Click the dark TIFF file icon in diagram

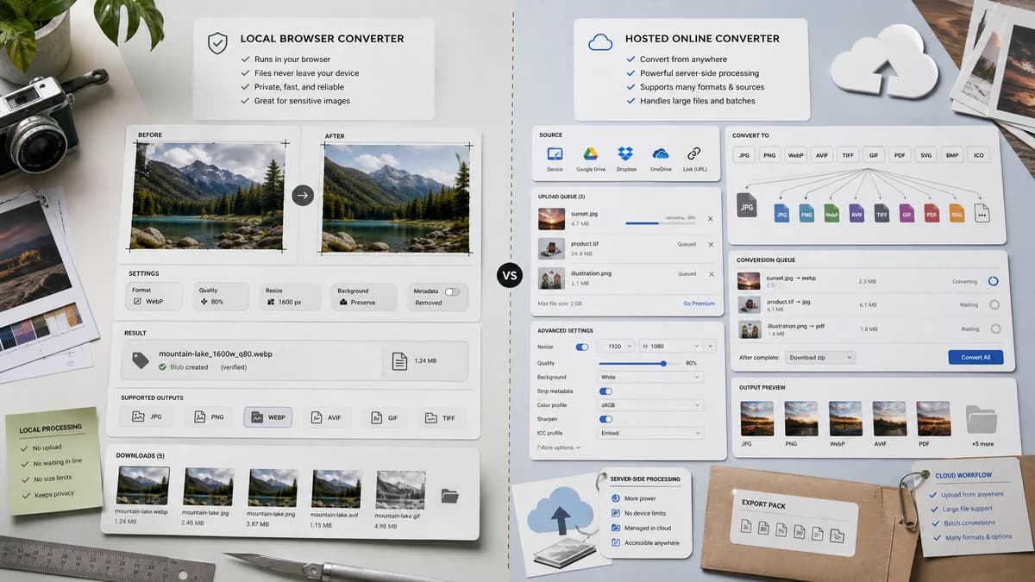(x=881, y=214)
